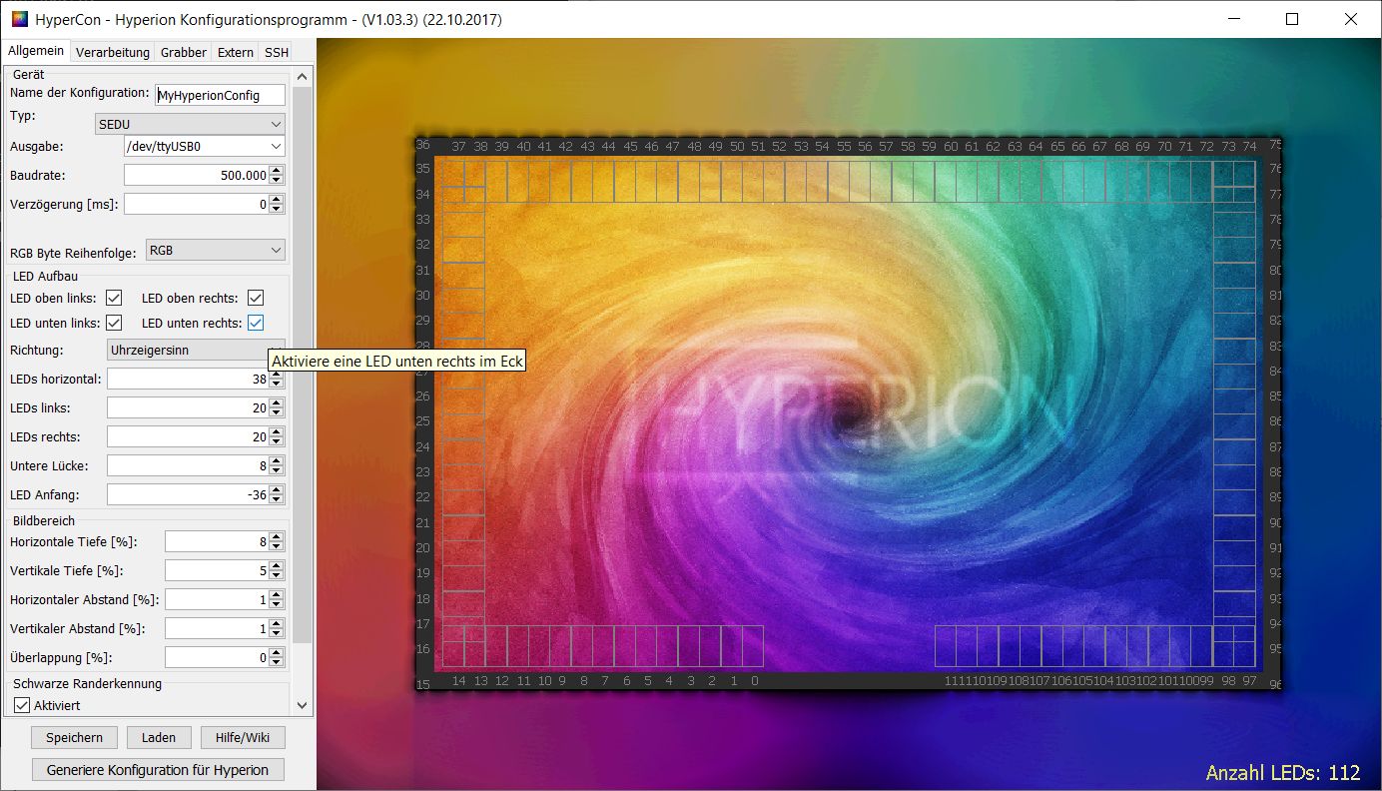Click the settings panel vertical scrollbar thumb
Screen dimensions: 1382x791
click(304, 365)
